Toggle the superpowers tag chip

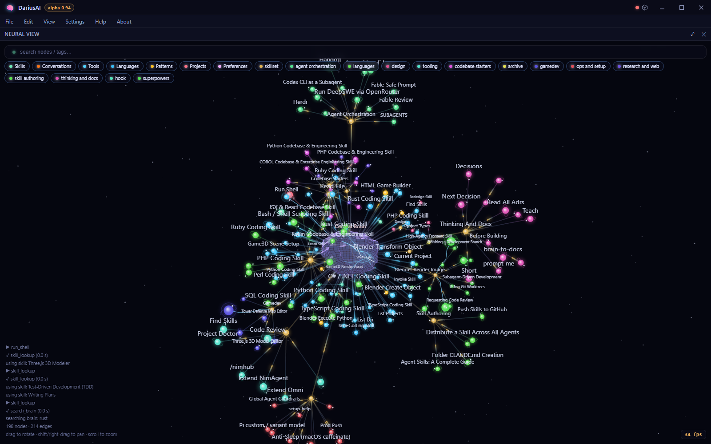(153, 78)
